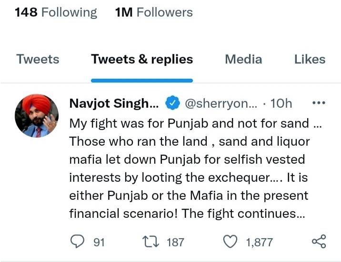Viewport: 341px width, 262px height.
Task: View the 148 Following list
Action: coord(56,12)
